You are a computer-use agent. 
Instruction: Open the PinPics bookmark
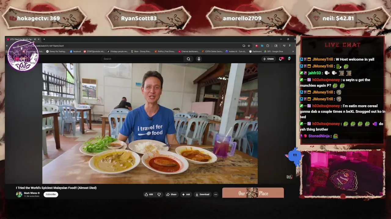coord(165,51)
